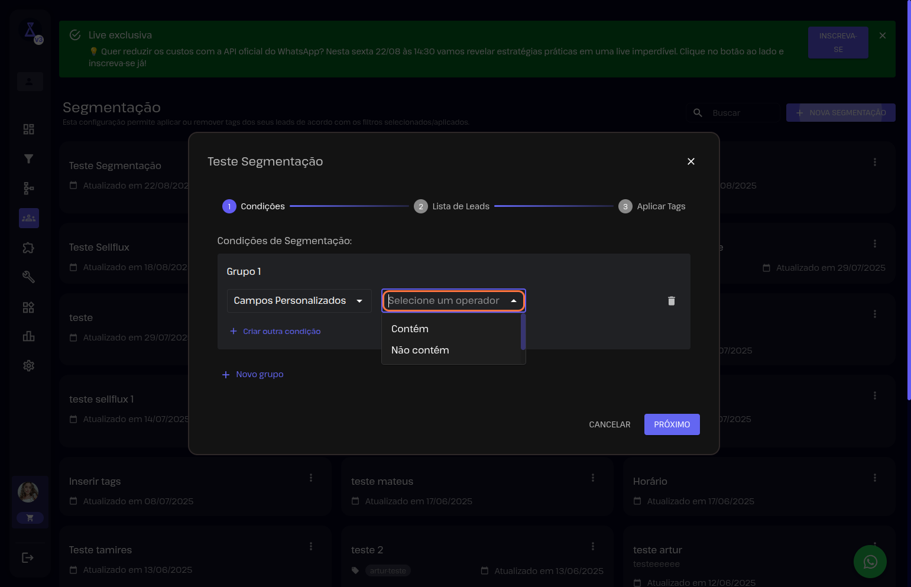This screenshot has height=587, width=911.
Task: Open options menu for Inserir tags card
Action: pyautogui.click(x=311, y=478)
